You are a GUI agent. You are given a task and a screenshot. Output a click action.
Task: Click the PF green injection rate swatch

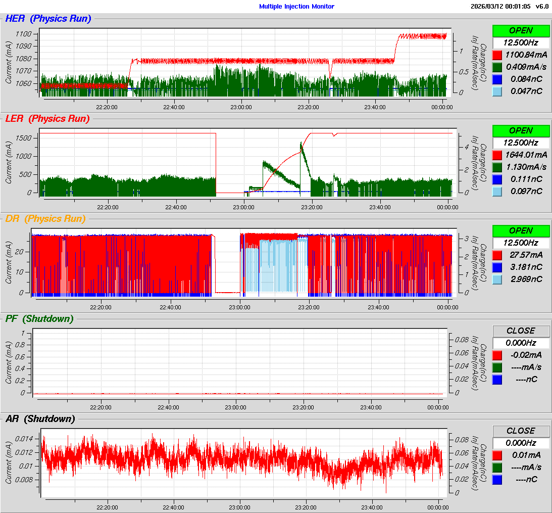coord(497,367)
